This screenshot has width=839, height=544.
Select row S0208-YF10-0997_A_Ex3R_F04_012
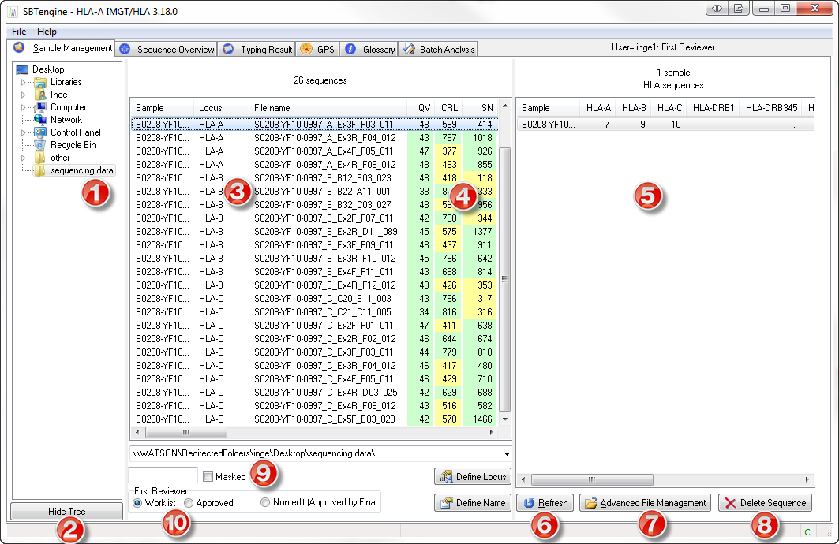click(316, 138)
